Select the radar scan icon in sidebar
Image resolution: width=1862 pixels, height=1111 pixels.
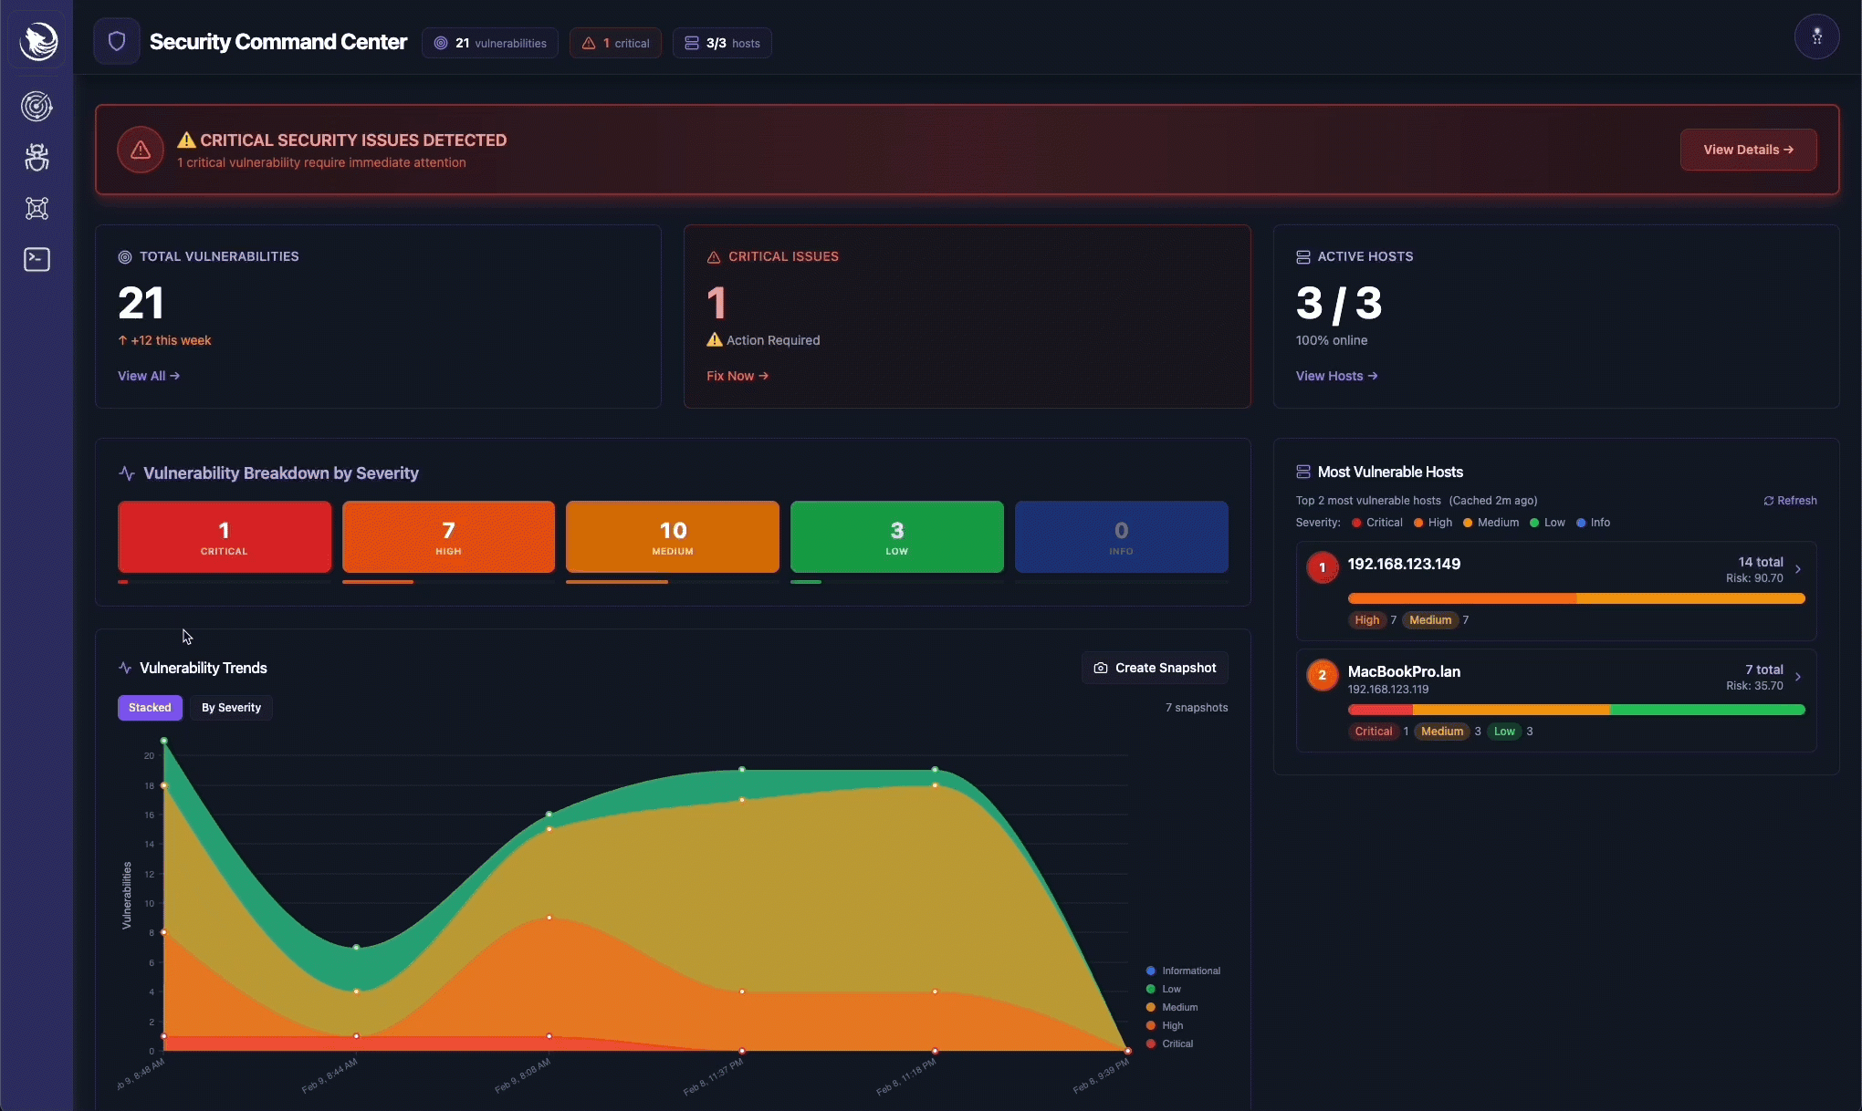pyautogui.click(x=37, y=107)
